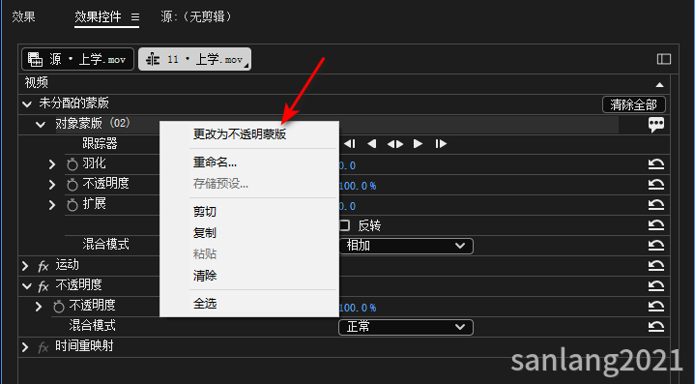Click the mask 不透明度 value 100.0 %
Screen dimensions: 695x384
click(358, 186)
